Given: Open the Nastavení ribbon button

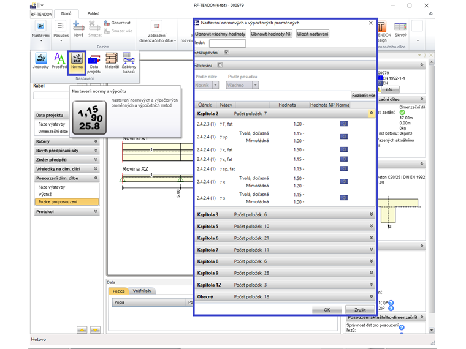Looking at the screenshot, I should point(41,31).
